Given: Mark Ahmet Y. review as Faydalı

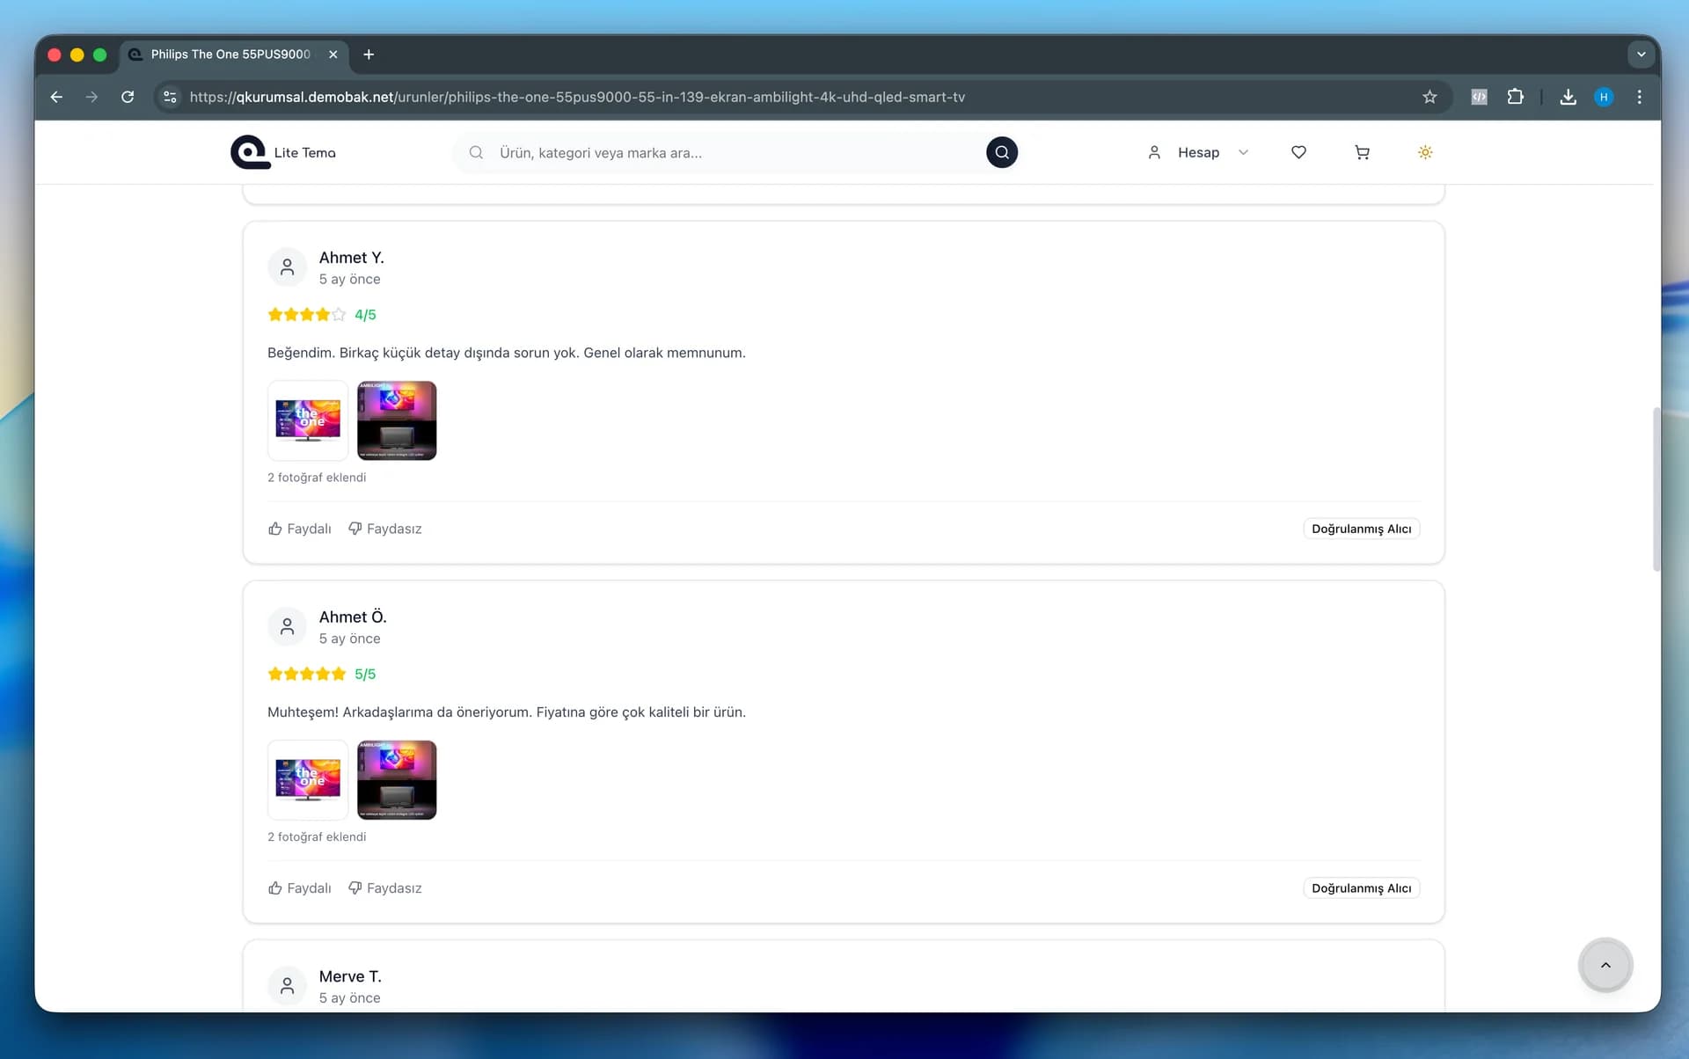Looking at the screenshot, I should 300,529.
